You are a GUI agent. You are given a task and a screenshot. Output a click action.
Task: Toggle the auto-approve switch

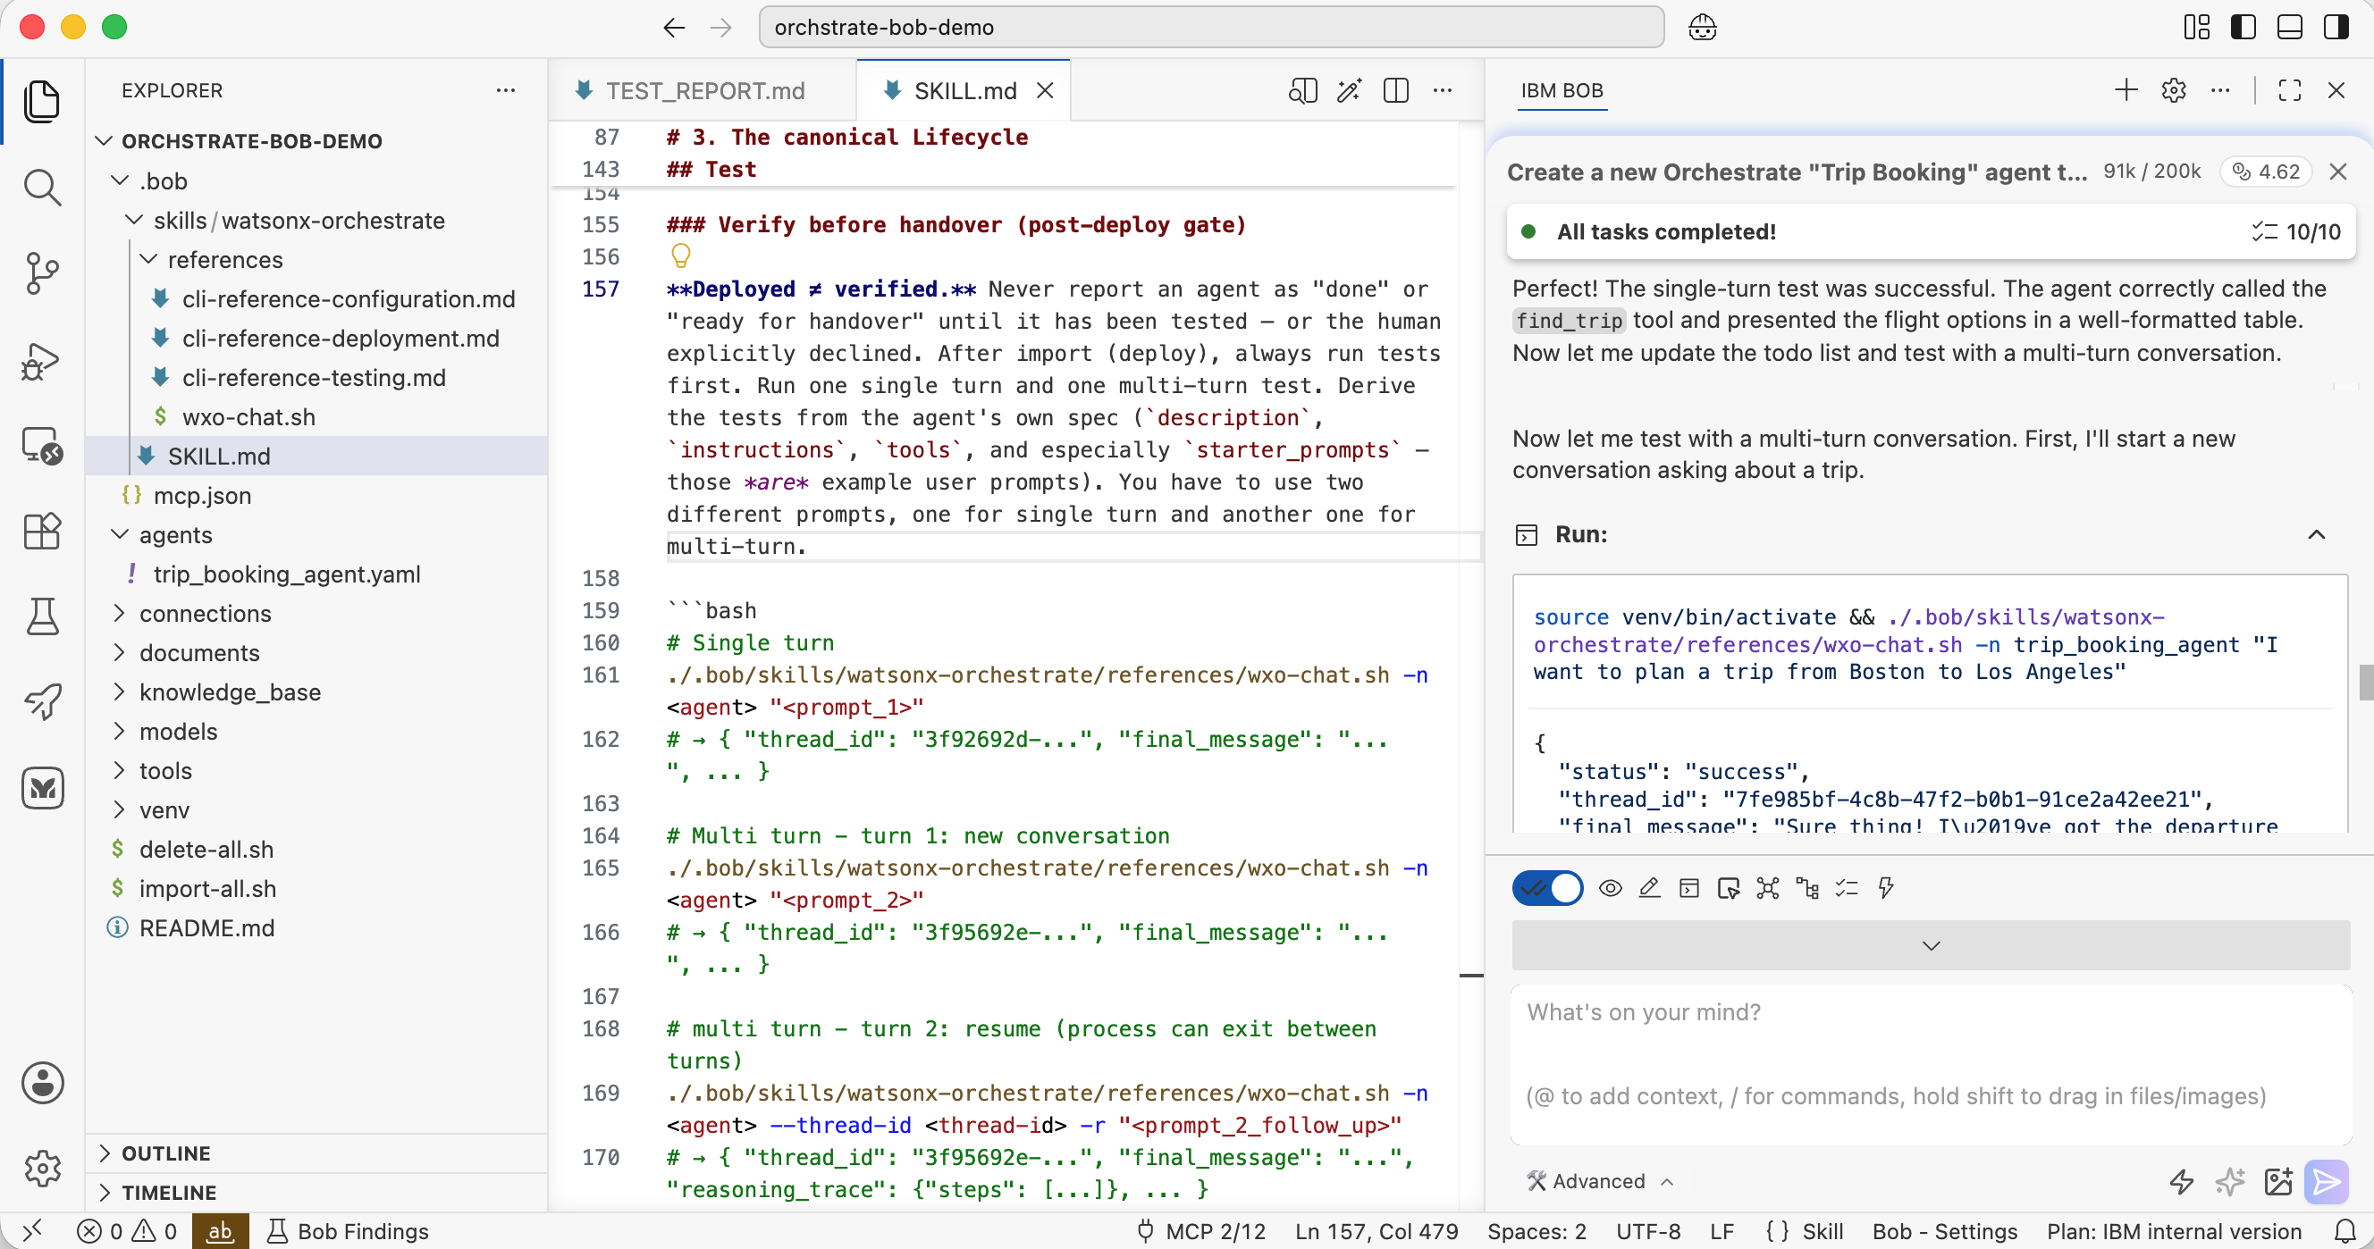[1547, 888]
